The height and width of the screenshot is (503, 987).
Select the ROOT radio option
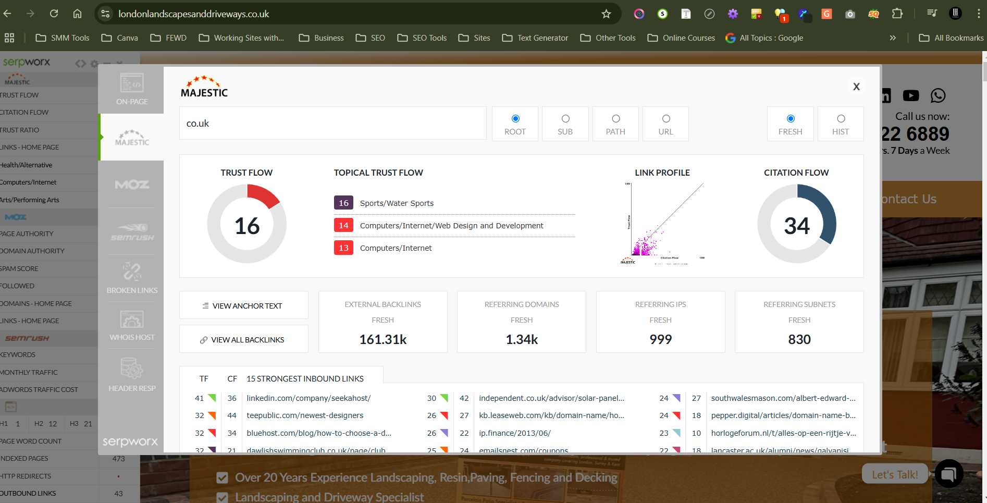click(515, 119)
